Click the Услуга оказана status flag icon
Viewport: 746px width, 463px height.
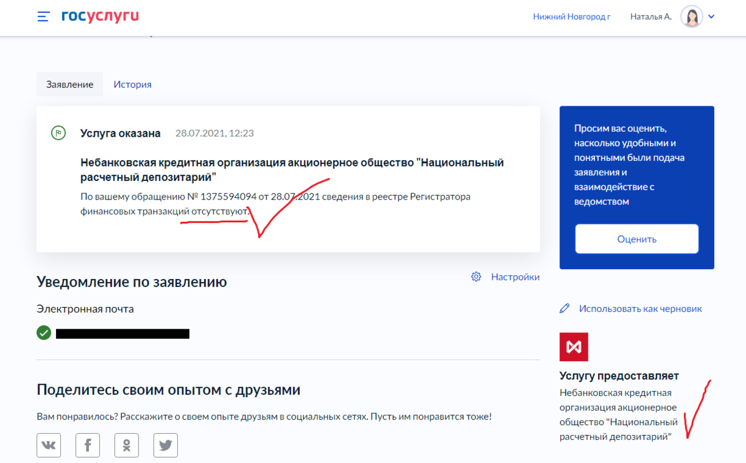point(58,133)
